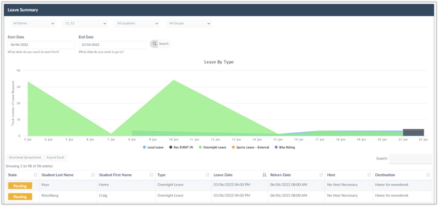Open the All Groups dropdown
Viewport: 438px width, 206px height.
click(x=189, y=24)
